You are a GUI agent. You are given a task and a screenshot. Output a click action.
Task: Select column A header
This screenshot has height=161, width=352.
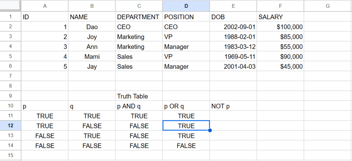45,5
